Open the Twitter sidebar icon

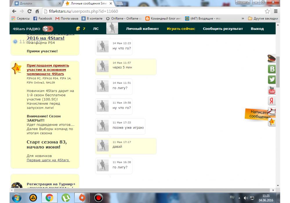pyautogui.click(x=272, y=79)
